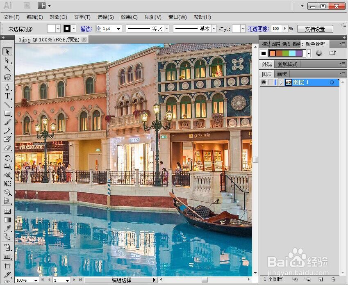Open the 文件(F) menu
This screenshot has height=285, width=348.
[11, 17]
